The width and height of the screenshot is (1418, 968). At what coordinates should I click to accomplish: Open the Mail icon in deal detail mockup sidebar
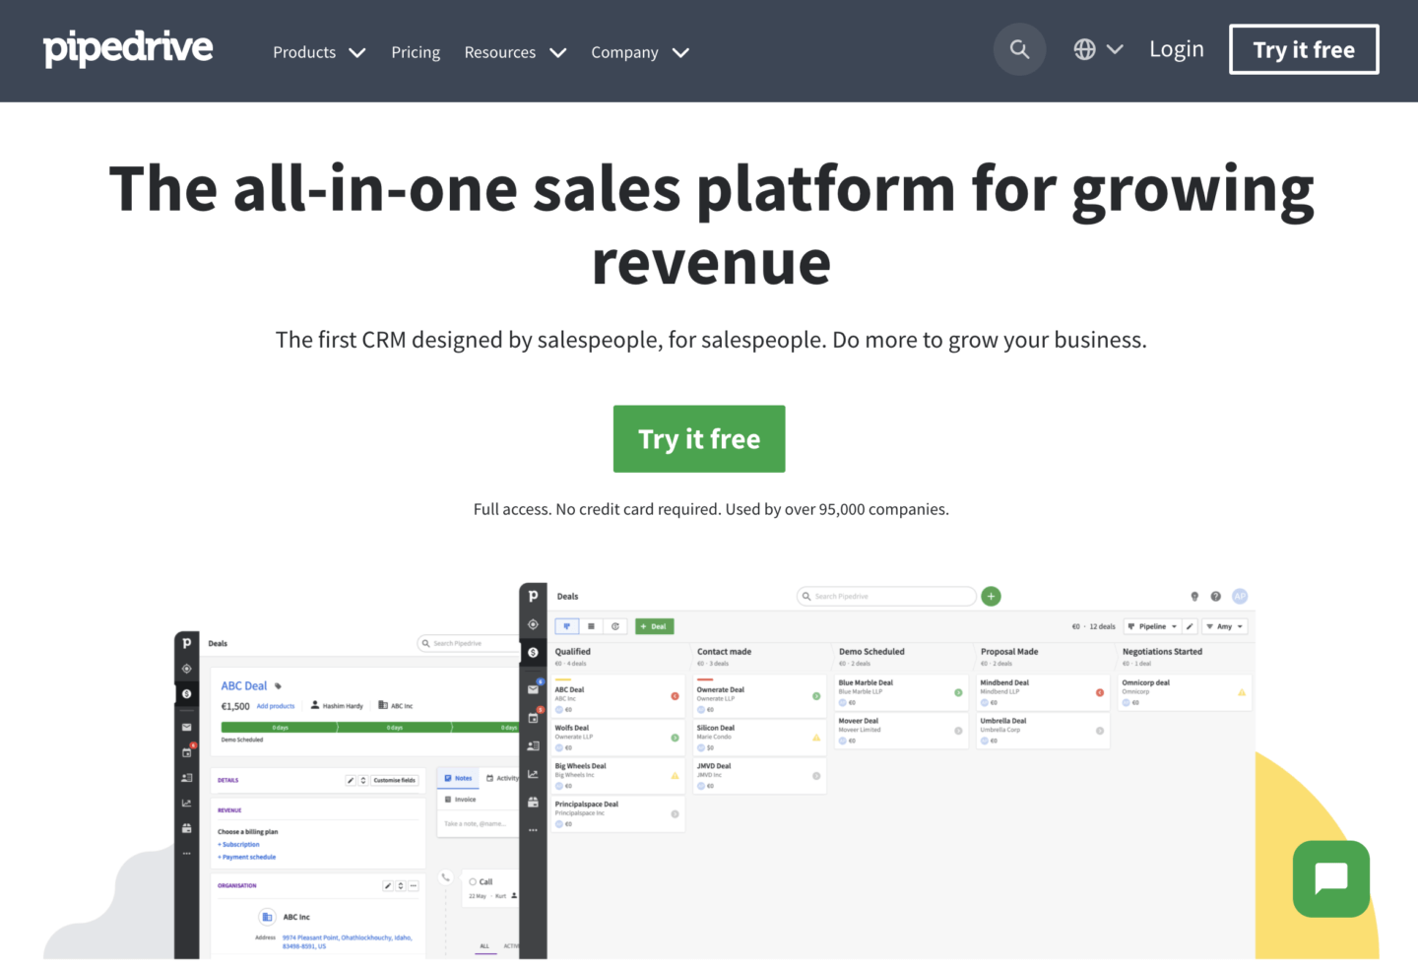(186, 728)
